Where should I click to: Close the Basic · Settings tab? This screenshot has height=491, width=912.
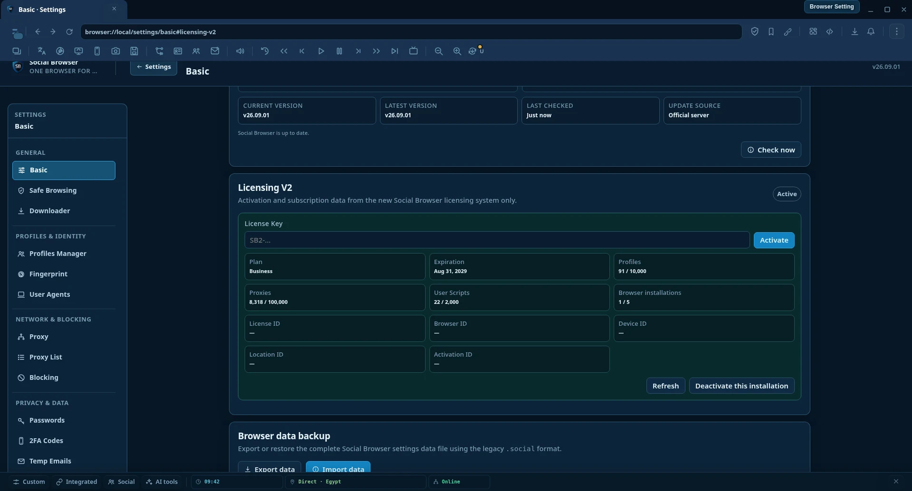tap(114, 9)
